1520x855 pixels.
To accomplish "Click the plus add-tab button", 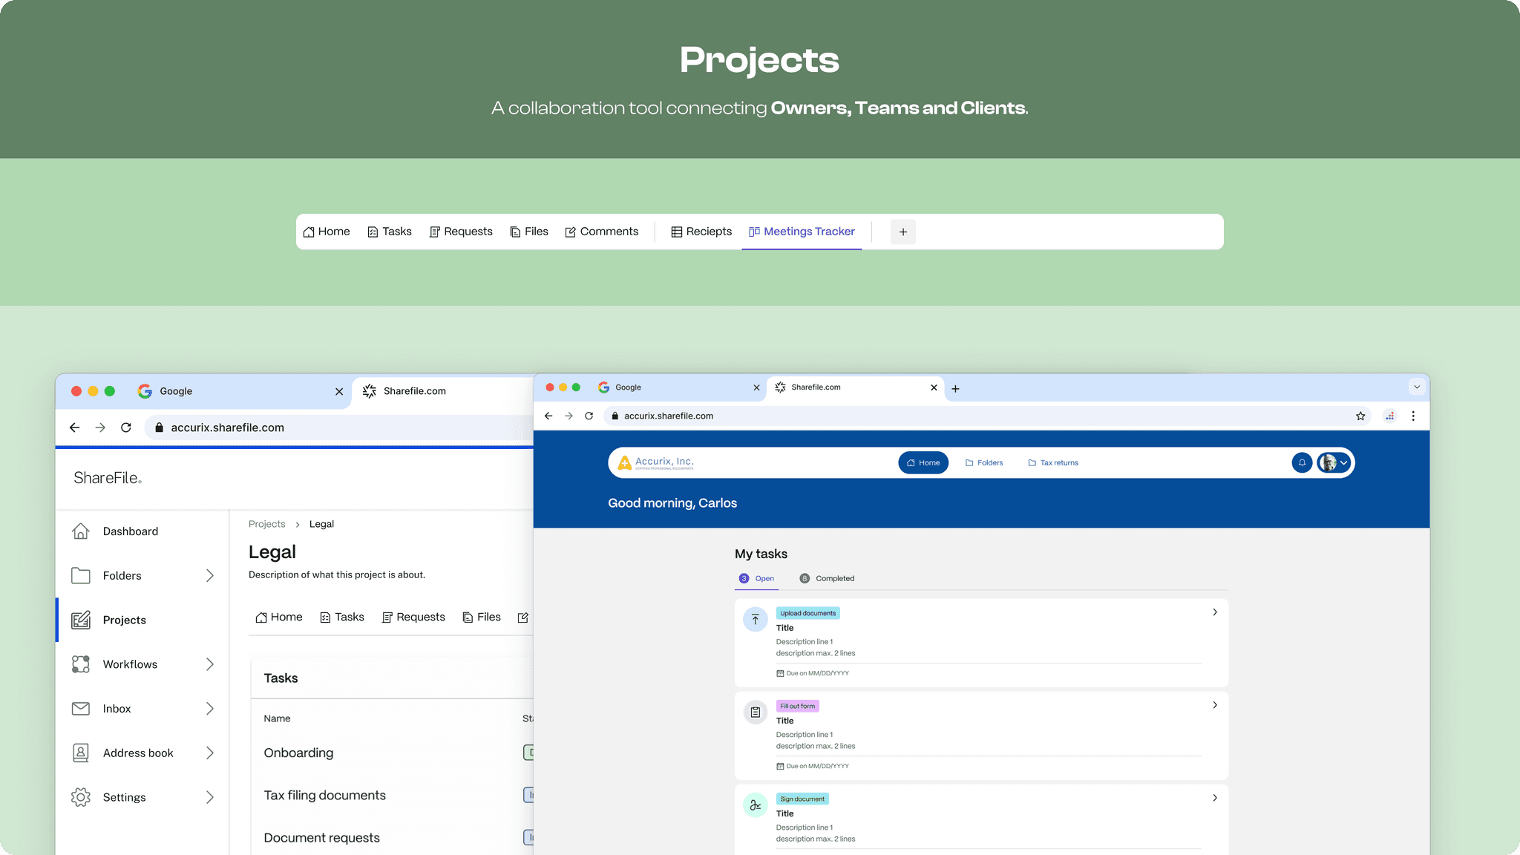I will 902,232.
